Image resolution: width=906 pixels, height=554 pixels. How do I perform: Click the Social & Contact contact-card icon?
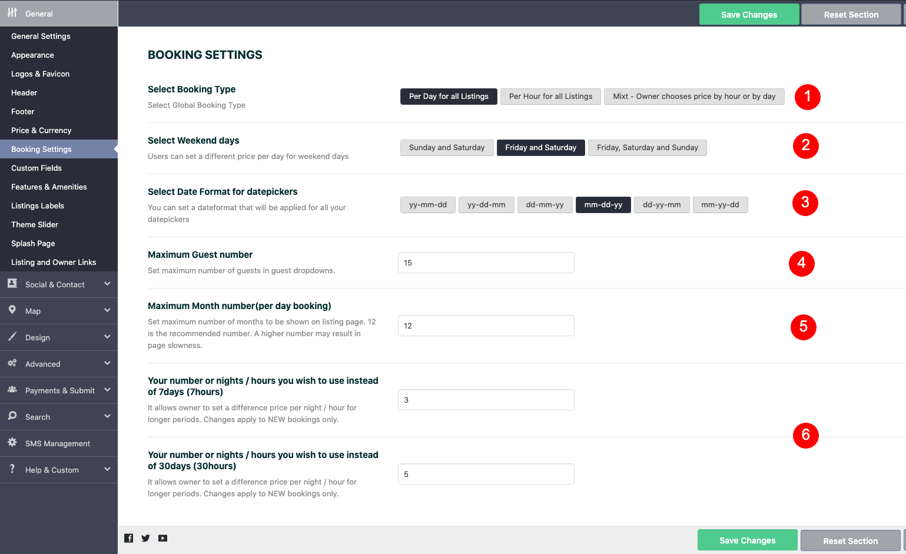(x=12, y=284)
